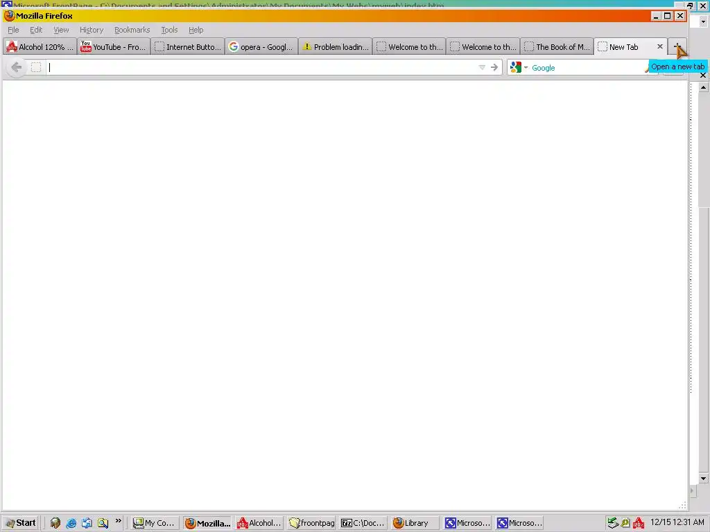Click the Alcohol 120% system tray icon
Screen dimensions: 710x532
tap(639, 523)
